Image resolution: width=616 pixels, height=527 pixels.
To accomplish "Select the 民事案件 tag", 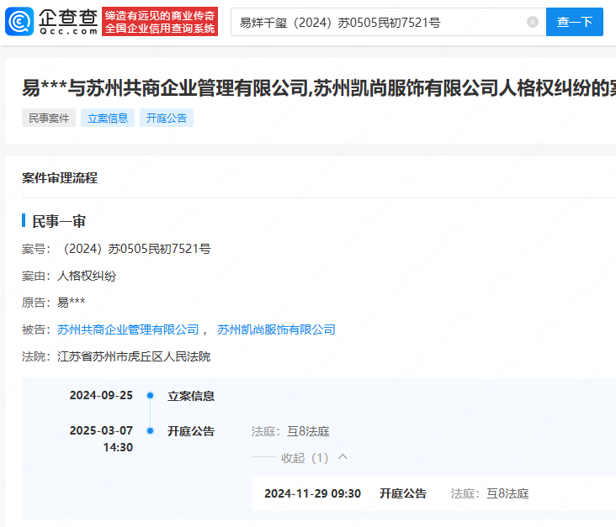I will point(49,118).
